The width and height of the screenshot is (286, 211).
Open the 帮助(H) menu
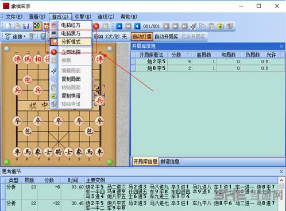[x=129, y=17]
